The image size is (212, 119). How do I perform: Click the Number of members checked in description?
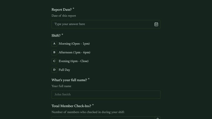coord(88,112)
